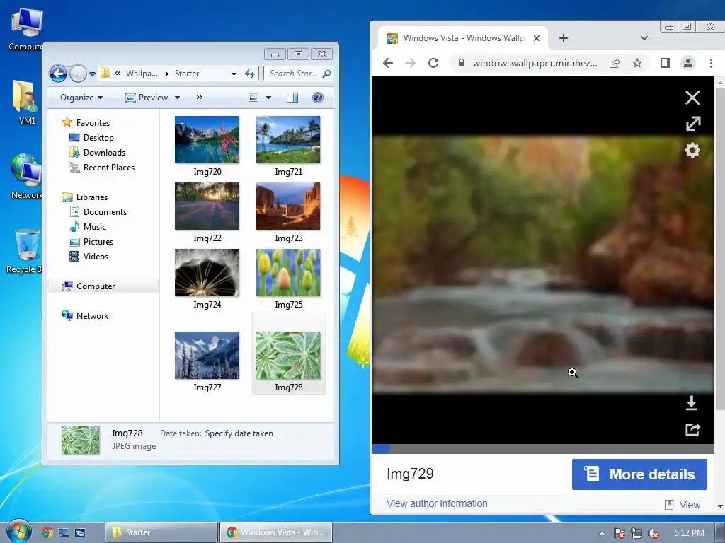The width and height of the screenshot is (725, 543).
Task: Show hidden tray icons arrow
Action: pos(602,533)
